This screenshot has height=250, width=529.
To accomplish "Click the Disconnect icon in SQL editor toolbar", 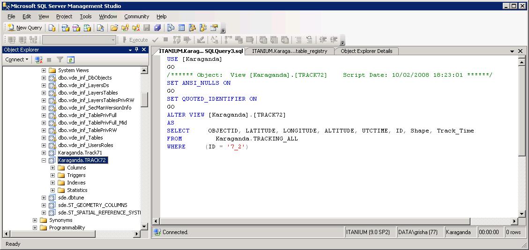I will tap(22, 40).
